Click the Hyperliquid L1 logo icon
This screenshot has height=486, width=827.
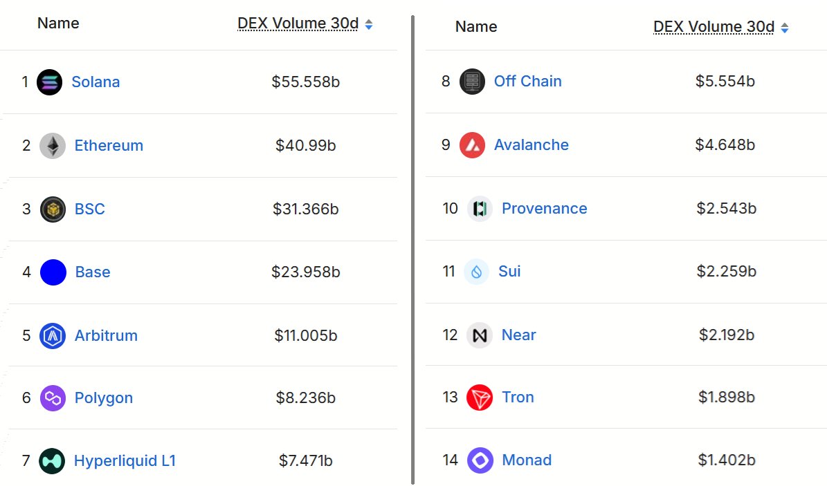pyautogui.click(x=52, y=461)
